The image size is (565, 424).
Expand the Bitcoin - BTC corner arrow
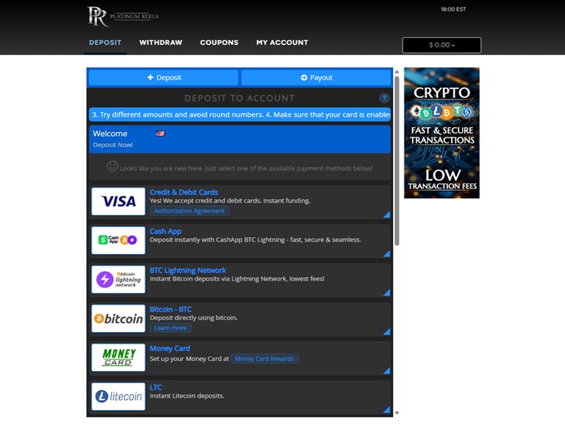(386, 332)
